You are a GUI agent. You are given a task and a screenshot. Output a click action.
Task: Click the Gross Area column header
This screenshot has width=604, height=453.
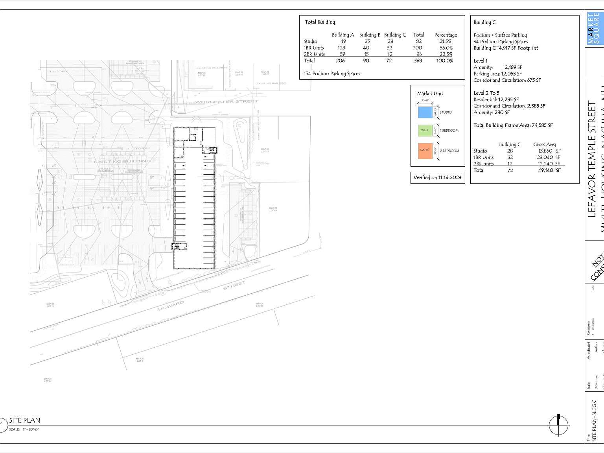point(544,145)
